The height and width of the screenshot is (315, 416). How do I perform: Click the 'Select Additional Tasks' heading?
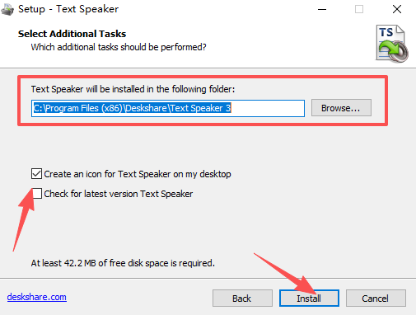click(72, 34)
